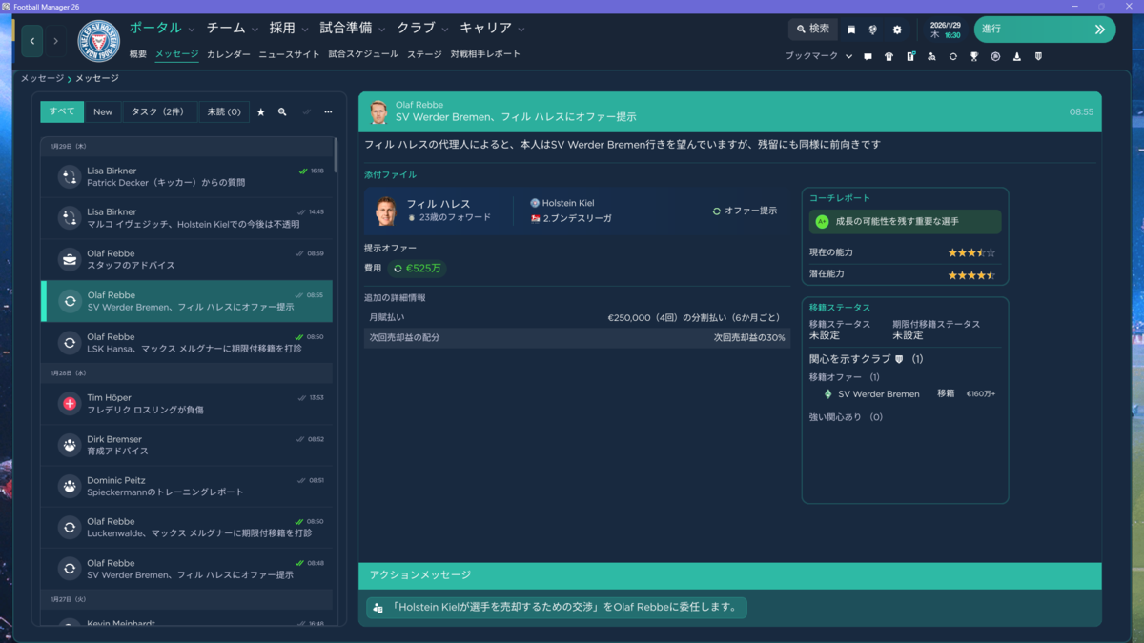The width and height of the screenshot is (1144, 643).
Task: Select the 08:59 staff advice briefcase icon
Action: coord(70,259)
